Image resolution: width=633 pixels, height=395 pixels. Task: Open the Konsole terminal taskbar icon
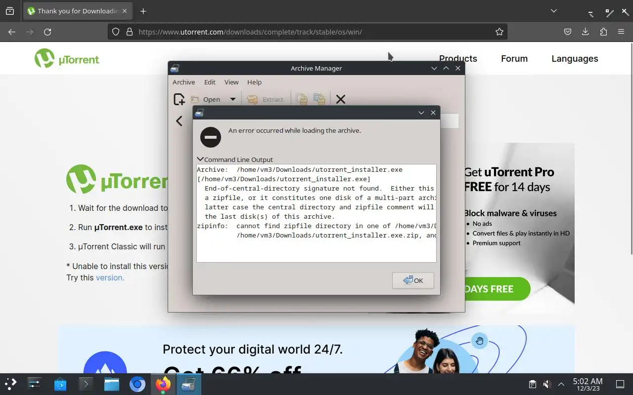[86, 384]
